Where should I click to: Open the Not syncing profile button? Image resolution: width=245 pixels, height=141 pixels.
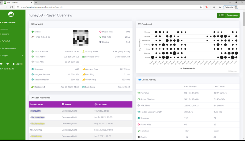coord(231,7)
